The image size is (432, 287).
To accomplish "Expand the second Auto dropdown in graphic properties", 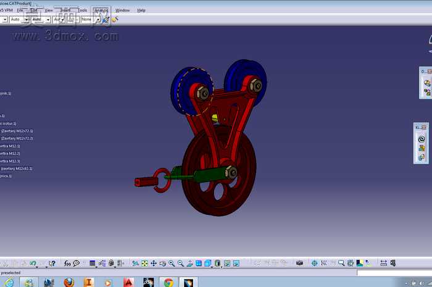I will pyautogui.click(x=48, y=20).
